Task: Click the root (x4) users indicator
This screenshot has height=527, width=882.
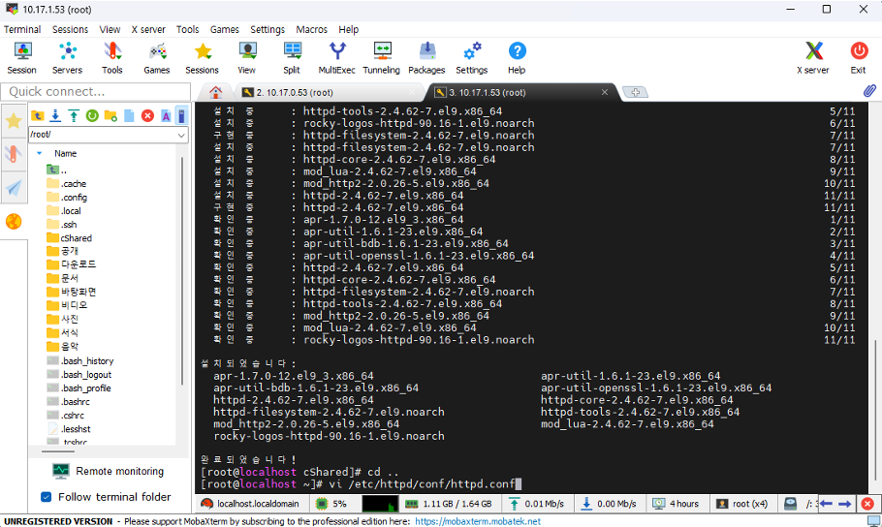Action: [743, 504]
